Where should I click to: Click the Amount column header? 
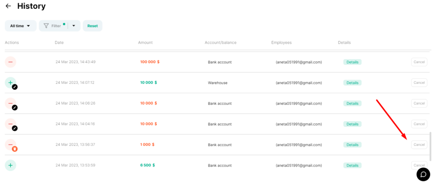click(145, 43)
